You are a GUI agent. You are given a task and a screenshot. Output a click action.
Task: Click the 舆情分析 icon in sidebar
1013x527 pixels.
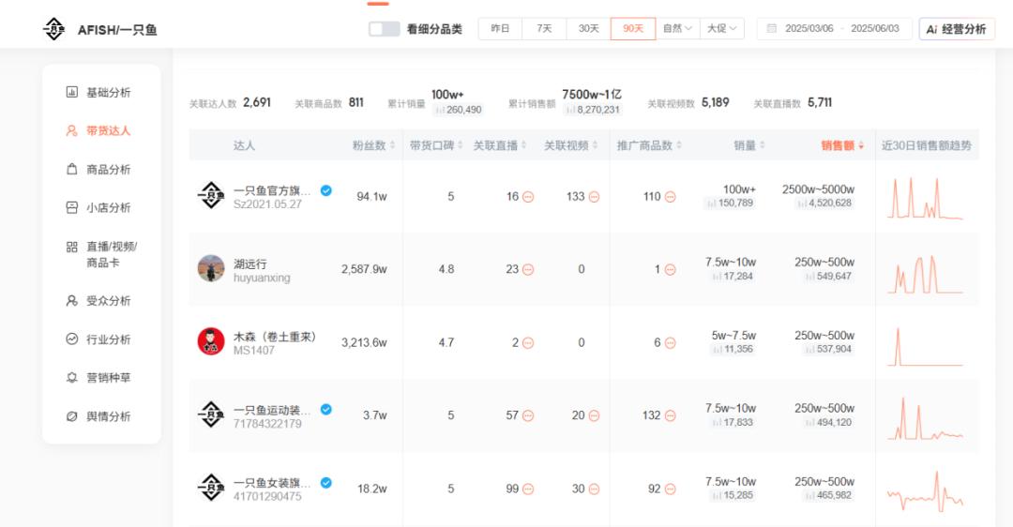71,416
